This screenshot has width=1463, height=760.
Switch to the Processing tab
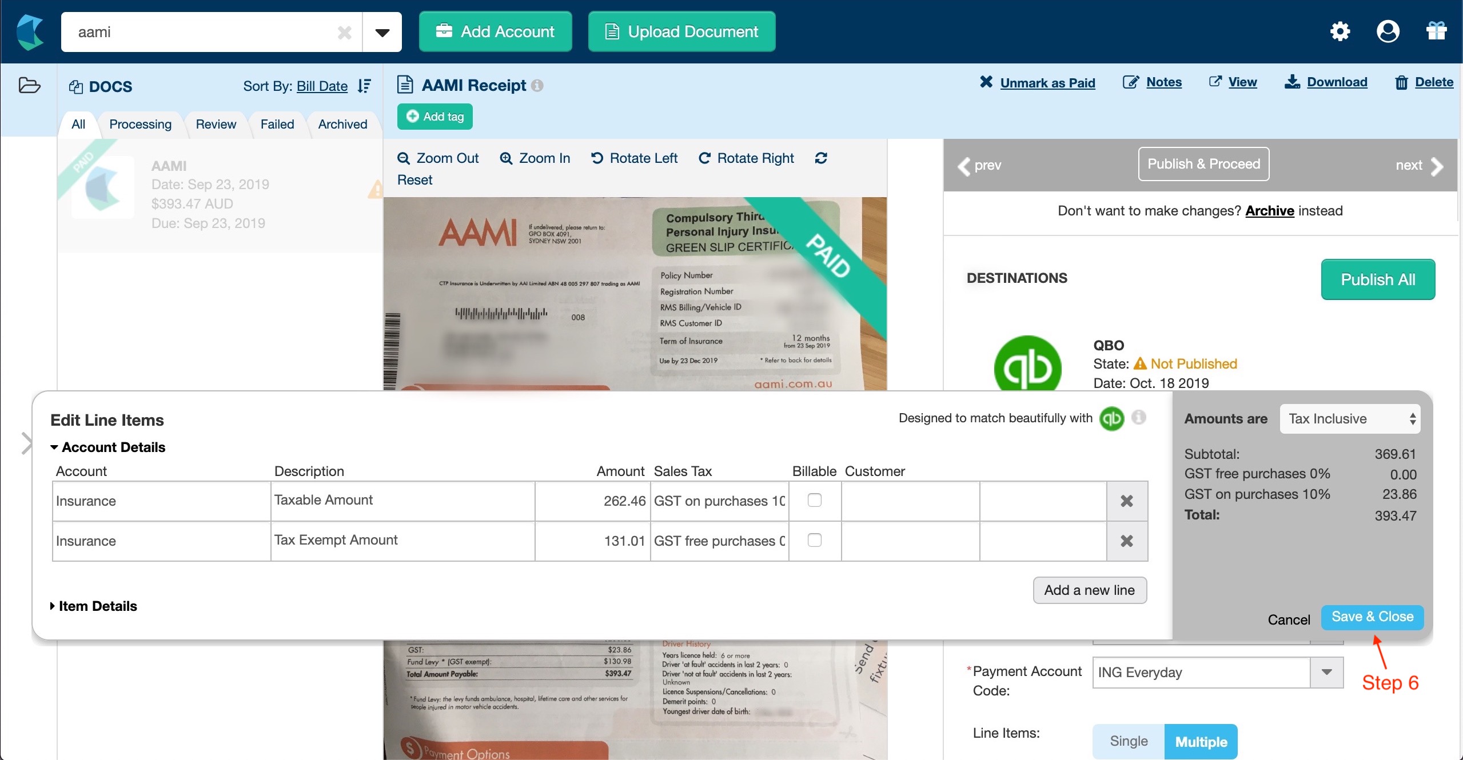tap(140, 124)
